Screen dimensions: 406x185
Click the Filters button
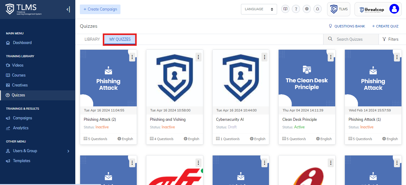(390, 39)
